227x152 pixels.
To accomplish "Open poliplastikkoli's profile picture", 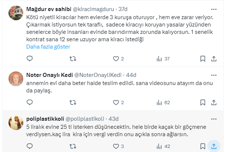I will tap(17, 123).
